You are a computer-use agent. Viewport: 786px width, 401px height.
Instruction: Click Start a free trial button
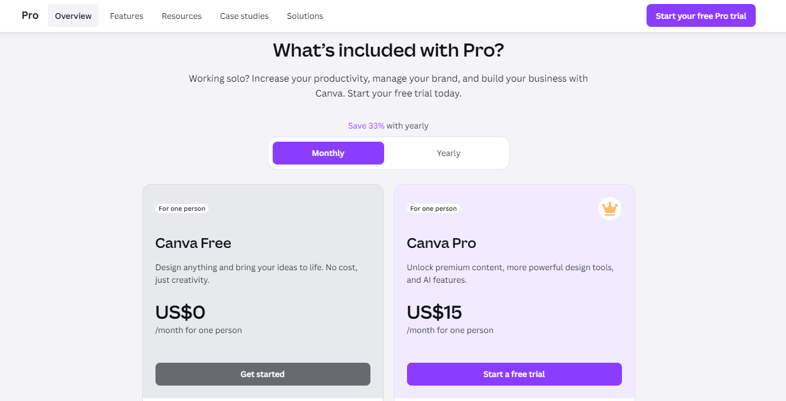tap(514, 374)
